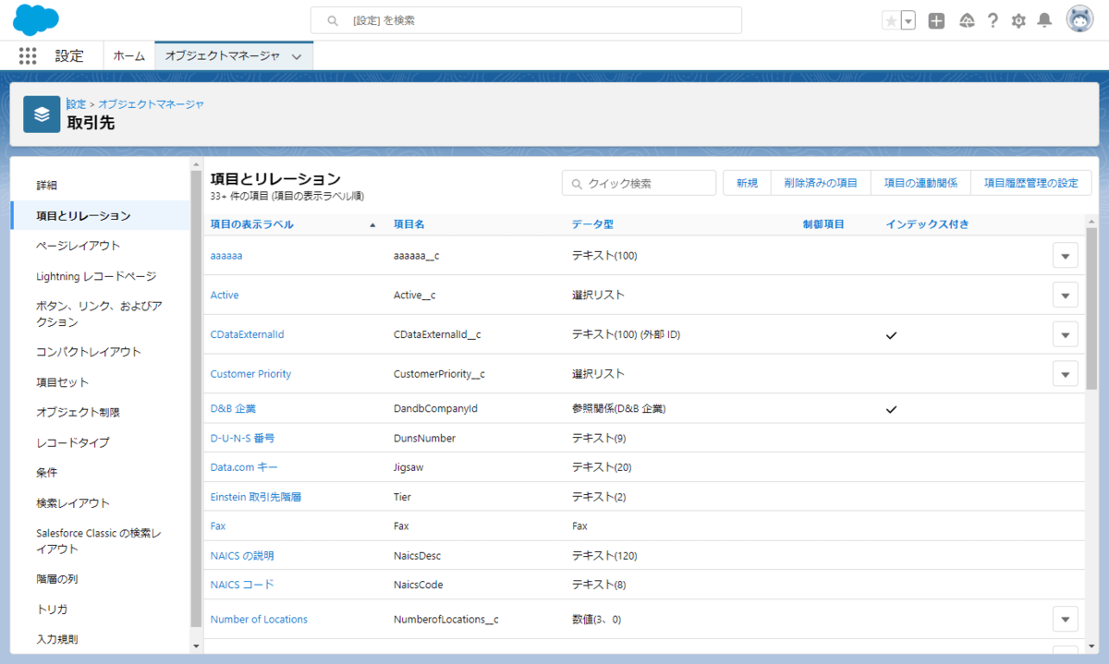The width and height of the screenshot is (1109, 664).
Task: Click the user avatar profile icon
Action: tap(1079, 19)
